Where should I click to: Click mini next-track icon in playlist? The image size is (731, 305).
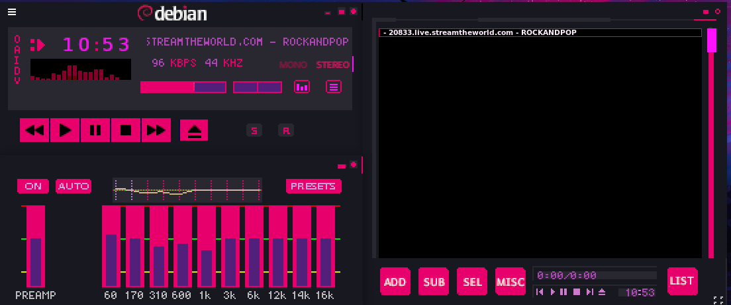coord(590,292)
